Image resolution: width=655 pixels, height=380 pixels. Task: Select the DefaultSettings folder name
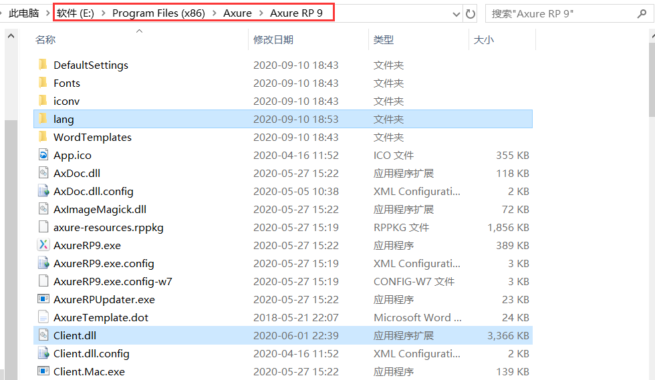[91, 65]
